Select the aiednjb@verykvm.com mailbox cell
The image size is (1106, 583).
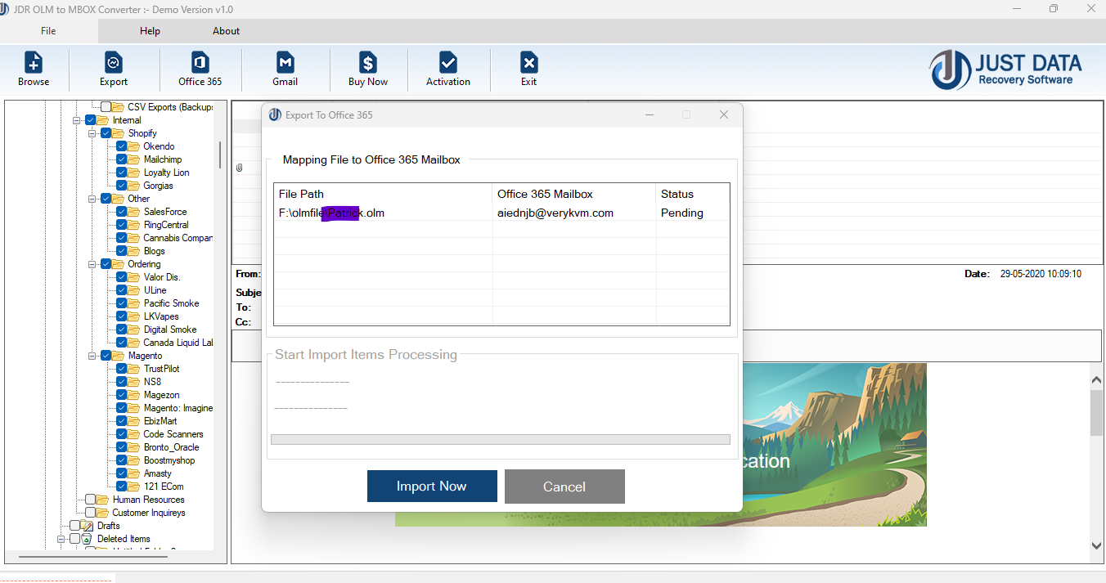coord(574,213)
